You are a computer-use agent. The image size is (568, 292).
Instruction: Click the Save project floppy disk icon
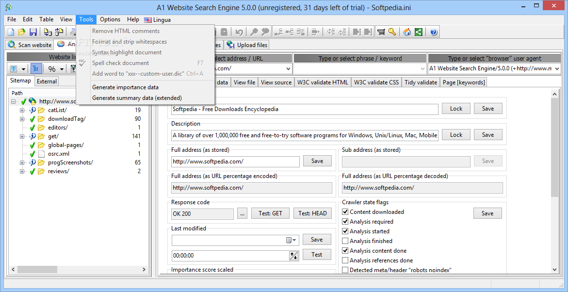[x=33, y=32]
